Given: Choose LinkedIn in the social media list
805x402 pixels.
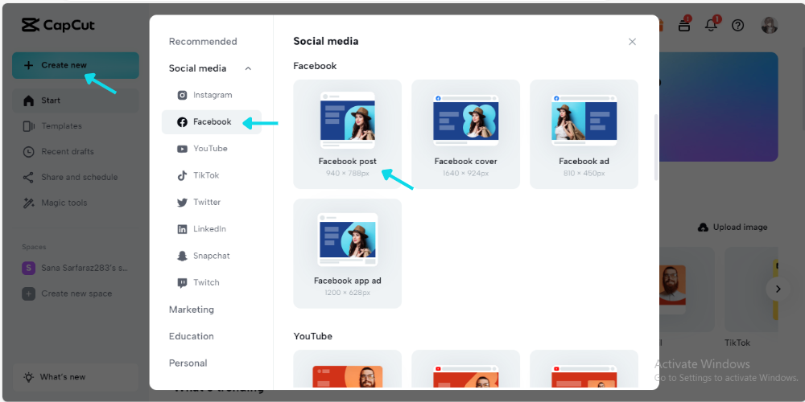Looking at the screenshot, I should (x=212, y=229).
